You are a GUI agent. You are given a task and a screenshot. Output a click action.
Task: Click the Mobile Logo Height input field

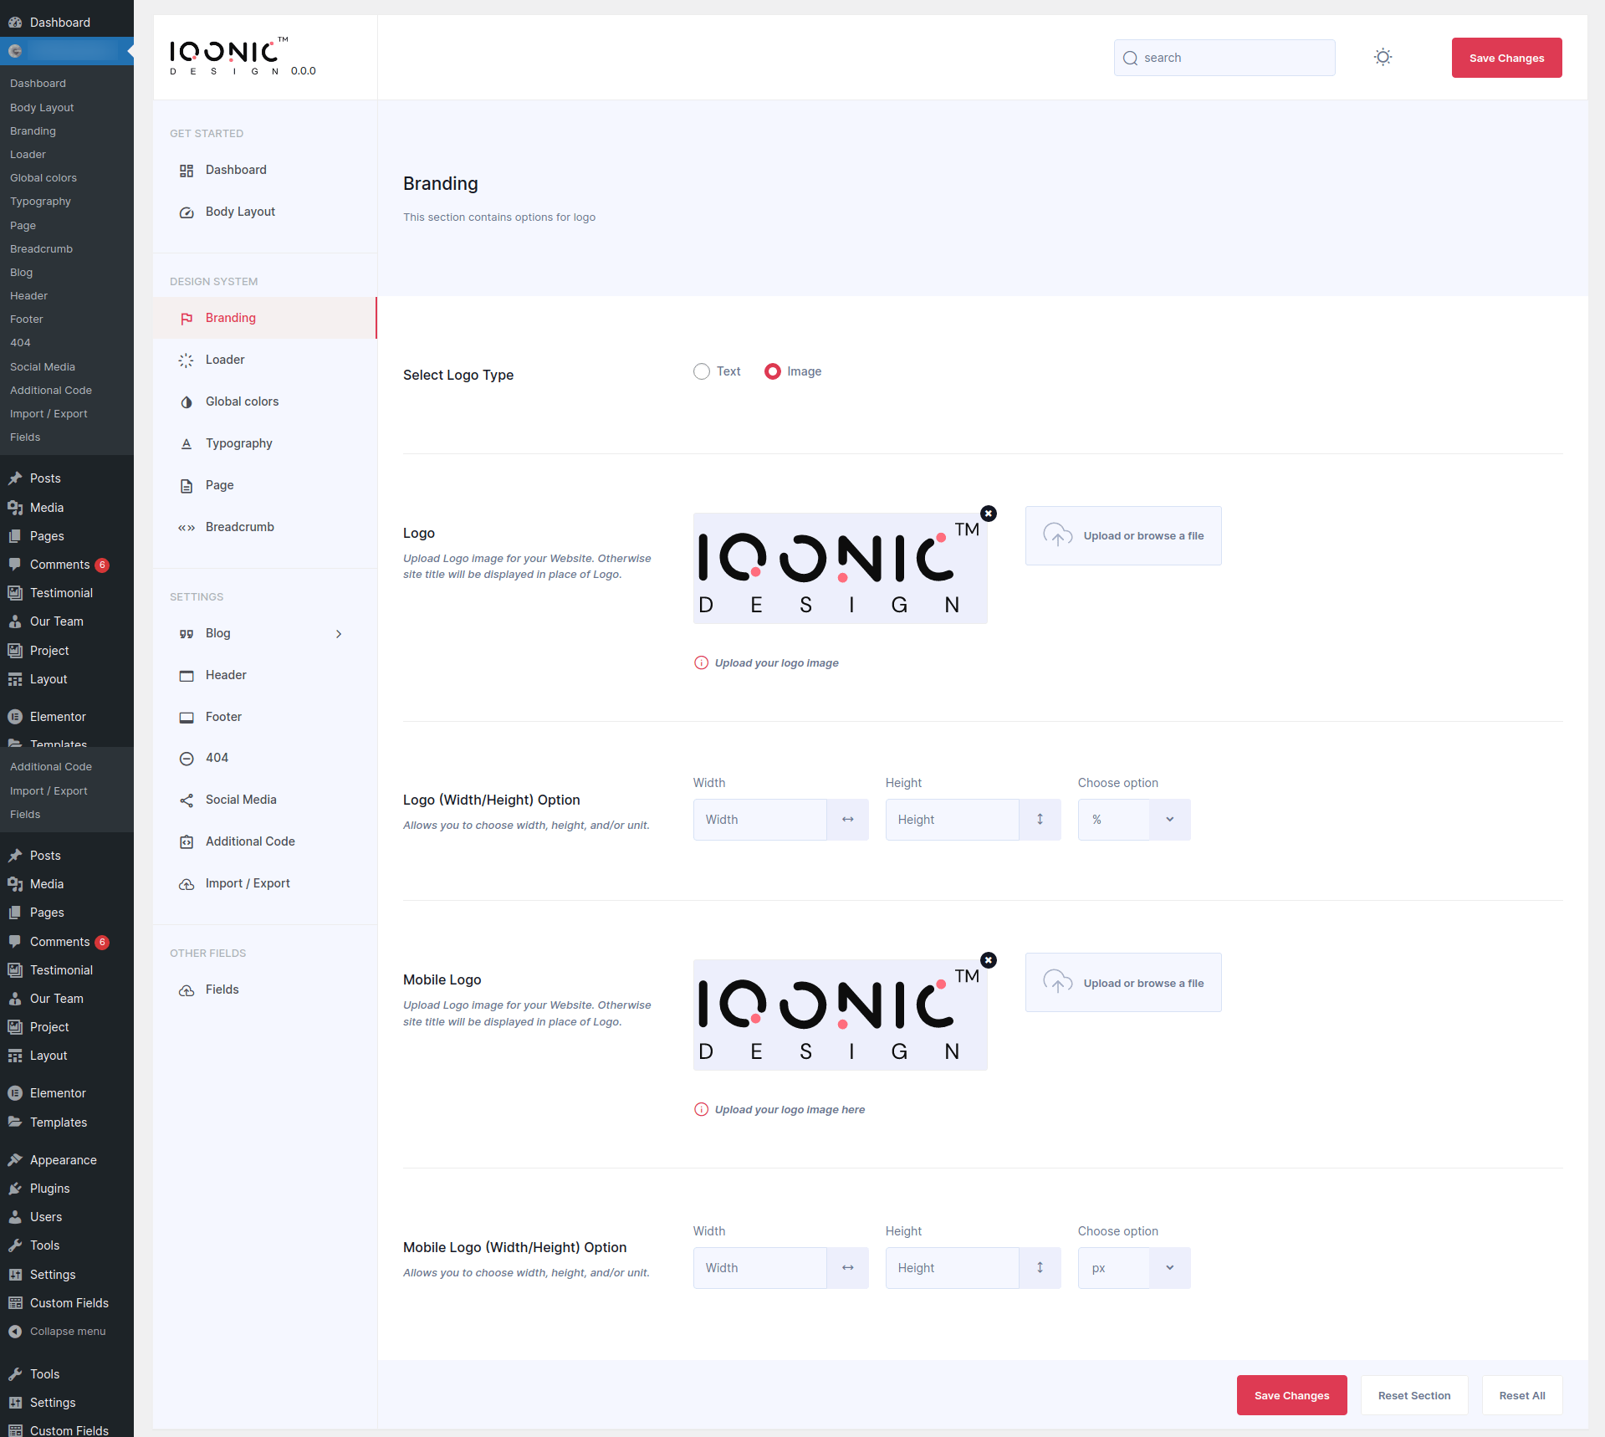(x=952, y=1268)
